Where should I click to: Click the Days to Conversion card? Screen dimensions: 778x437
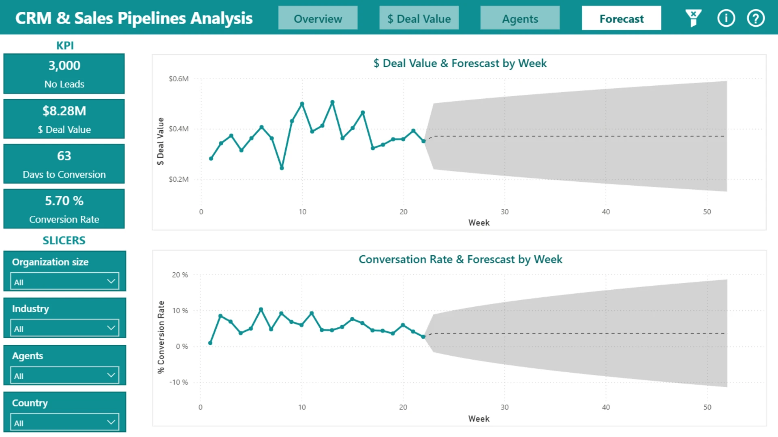64,164
